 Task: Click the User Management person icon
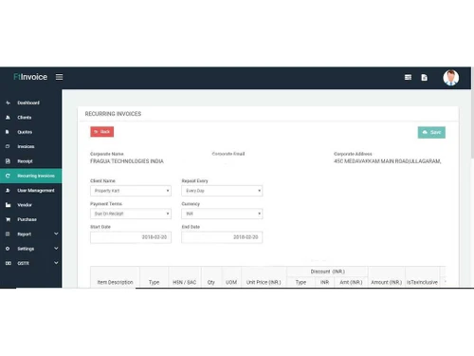point(8,191)
